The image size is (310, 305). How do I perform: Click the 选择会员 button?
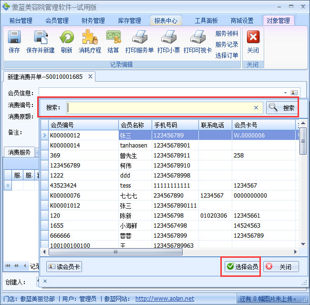pyautogui.click(x=242, y=267)
